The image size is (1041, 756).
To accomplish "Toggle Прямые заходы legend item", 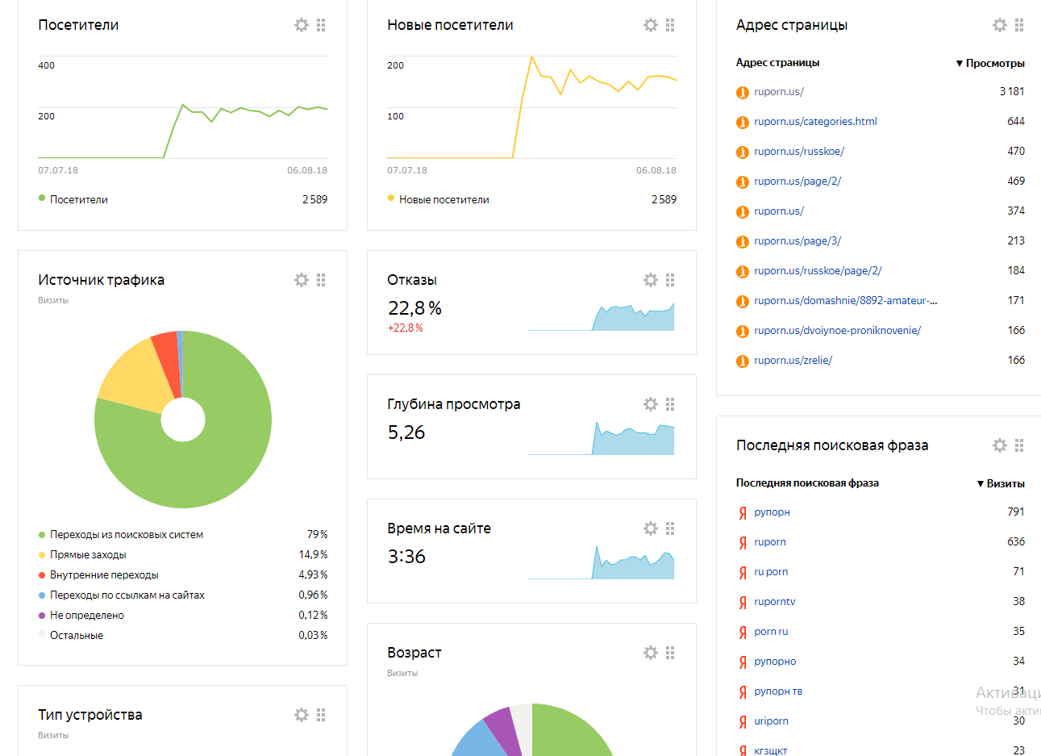I will [x=82, y=555].
